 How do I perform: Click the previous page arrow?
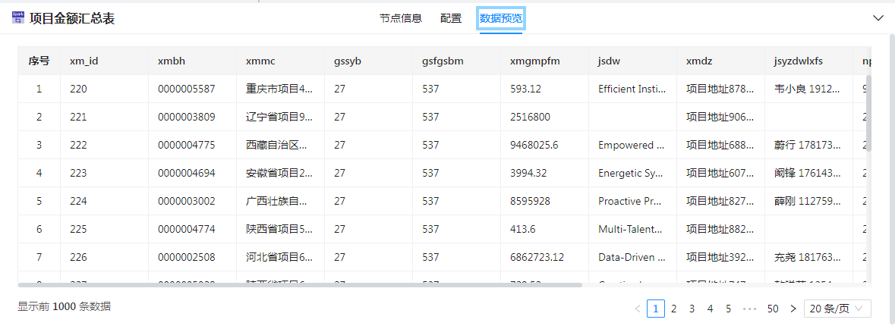pos(638,309)
